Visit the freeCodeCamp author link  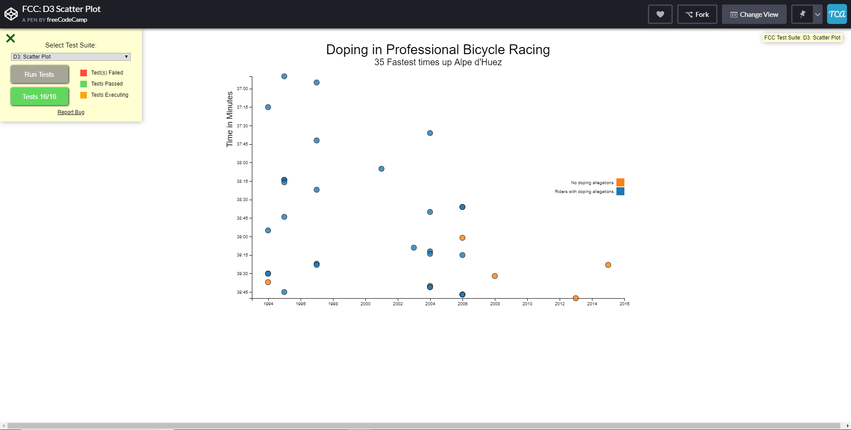coord(68,20)
